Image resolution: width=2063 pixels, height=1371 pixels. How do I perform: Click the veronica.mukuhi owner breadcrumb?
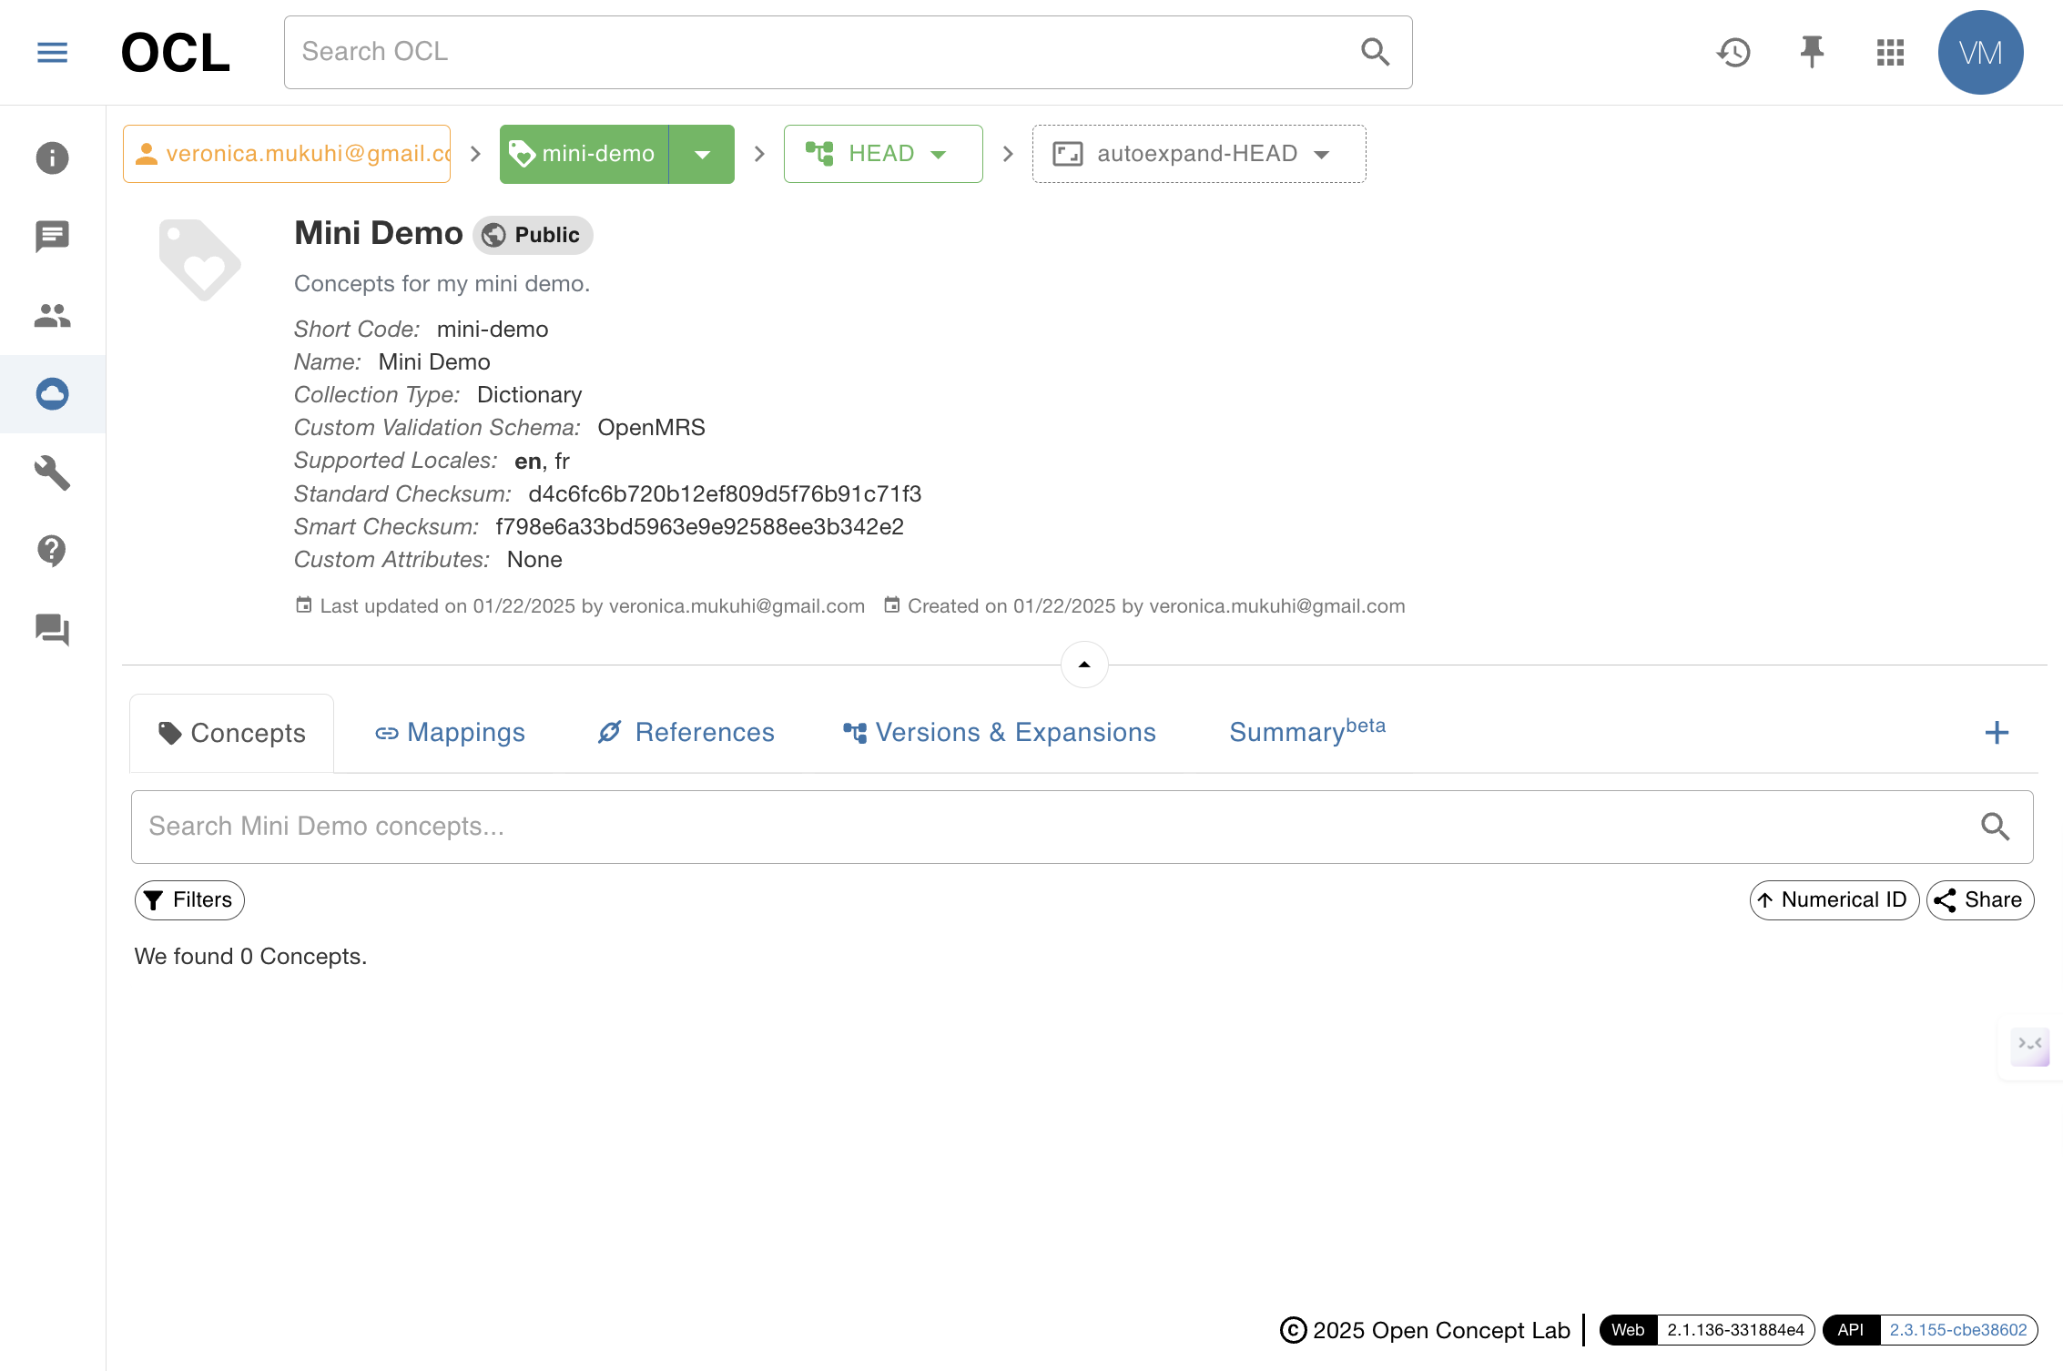pyautogui.click(x=287, y=154)
